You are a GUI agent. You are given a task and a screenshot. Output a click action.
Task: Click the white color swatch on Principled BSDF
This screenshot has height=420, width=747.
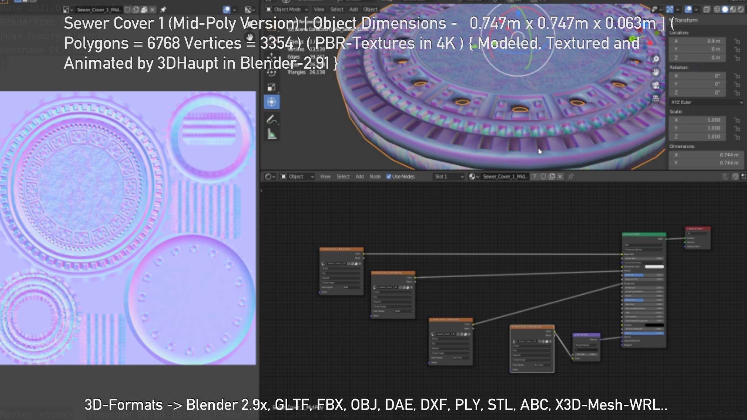pos(654,267)
